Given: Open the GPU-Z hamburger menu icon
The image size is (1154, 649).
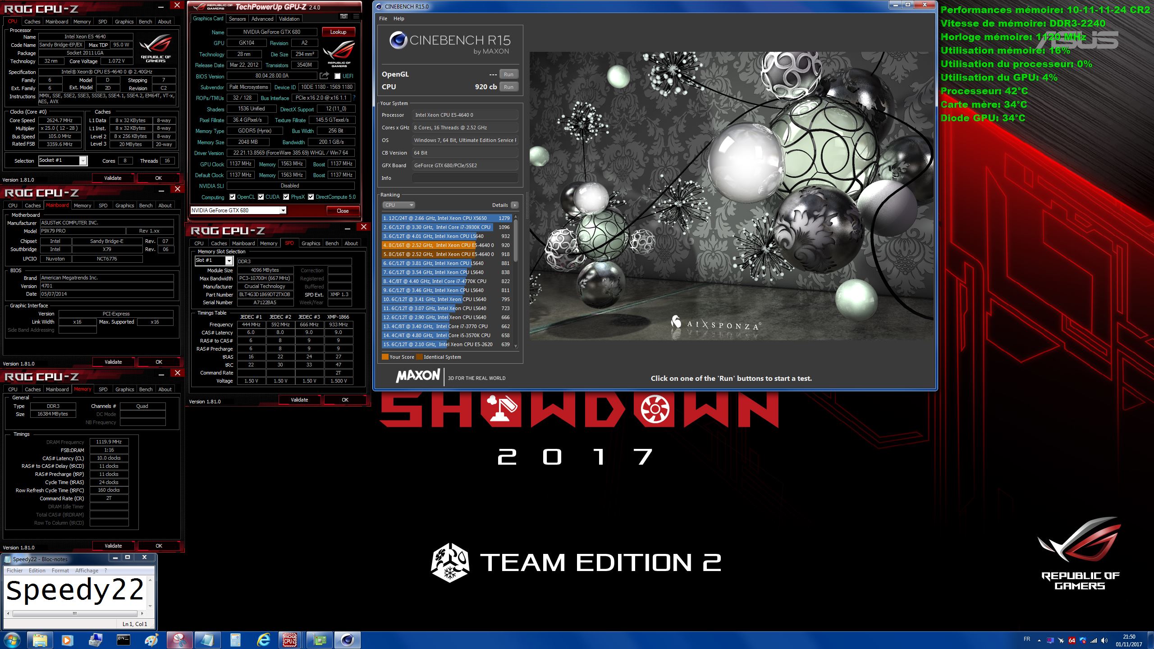Looking at the screenshot, I should pos(356,17).
